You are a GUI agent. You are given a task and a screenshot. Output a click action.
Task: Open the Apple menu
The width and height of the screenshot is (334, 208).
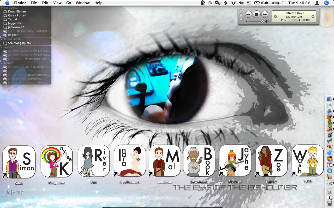pyautogui.click(x=7, y=3)
